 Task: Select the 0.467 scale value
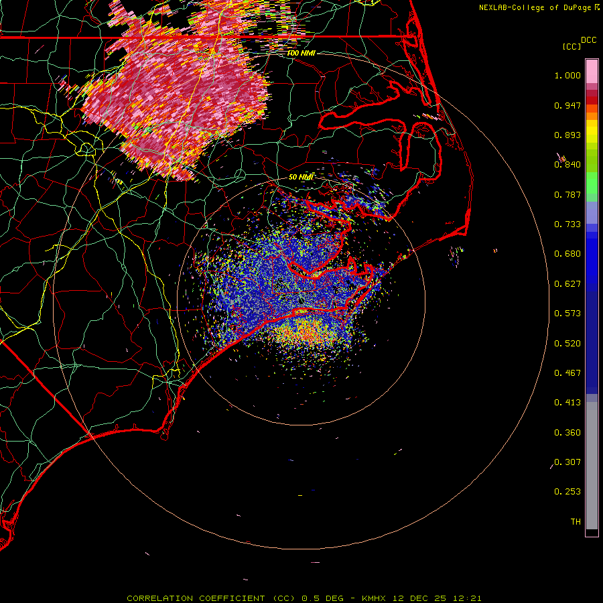pyautogui.click(x=567, y=373)
